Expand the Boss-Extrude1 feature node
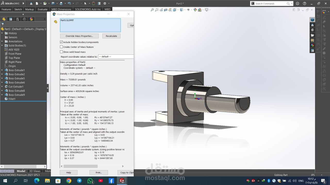 click(2, 70)
